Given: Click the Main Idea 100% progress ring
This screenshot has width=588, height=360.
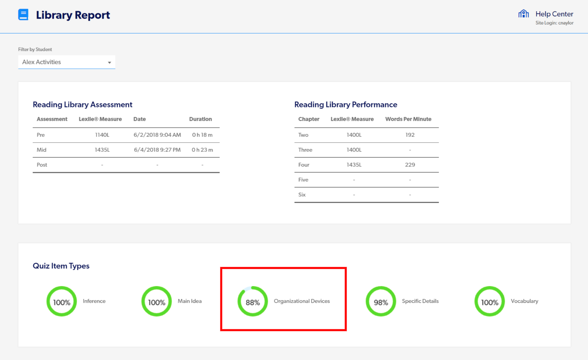Looking at the screenshot, I should point(157,301).
